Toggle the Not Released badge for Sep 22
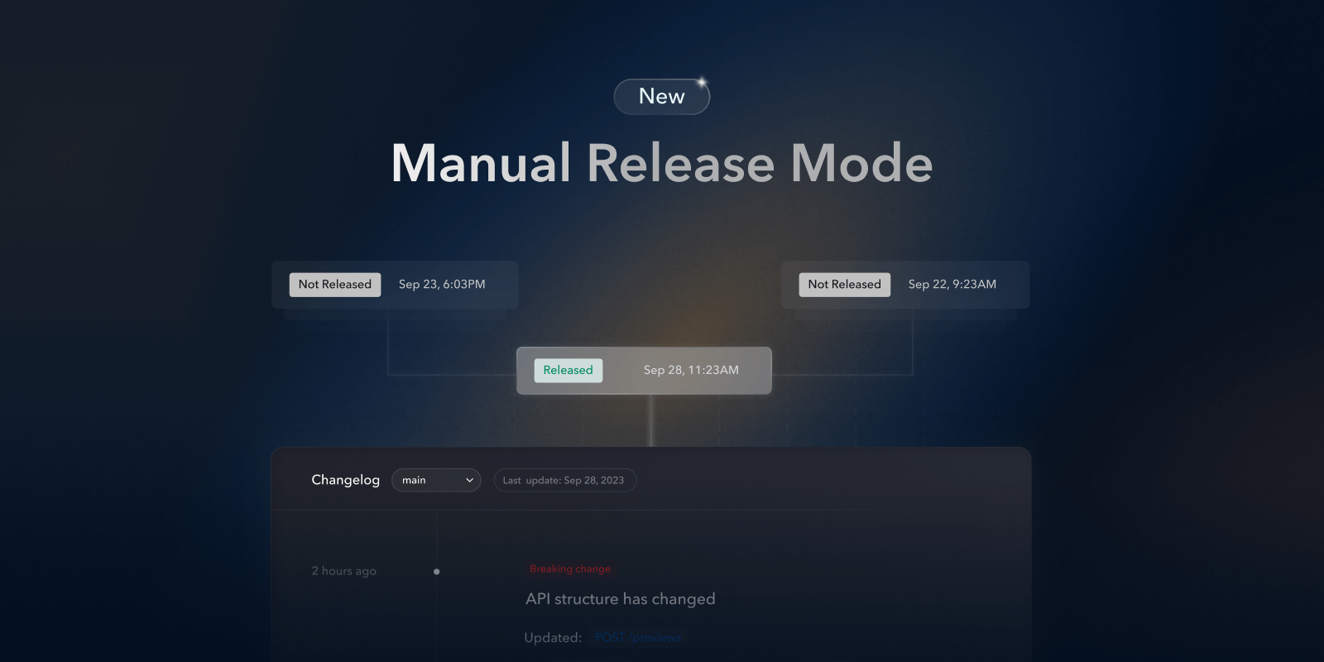This screenshot has height=662, width=1324. 844,284
